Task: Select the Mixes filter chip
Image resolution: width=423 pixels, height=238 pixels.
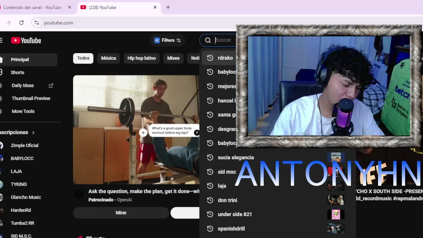Action: point(173,58)
